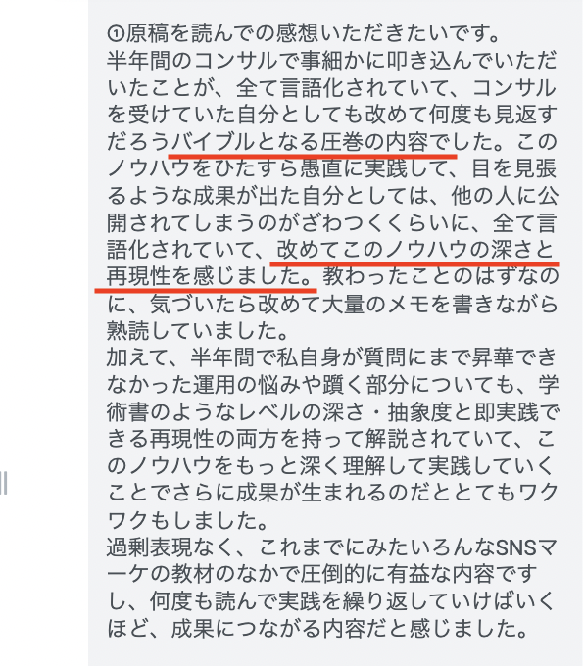Click the line starting ノウハウをひたすら愚直に
The image size is (584, 666).
pyautogui.click(x=332, y=168)
